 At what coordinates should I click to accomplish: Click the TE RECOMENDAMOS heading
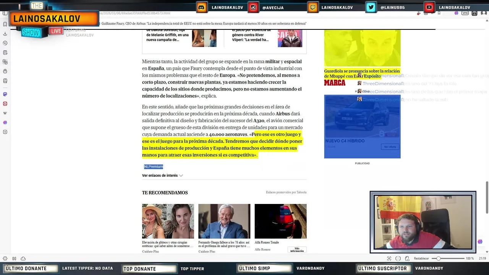(x=165, y=193)
